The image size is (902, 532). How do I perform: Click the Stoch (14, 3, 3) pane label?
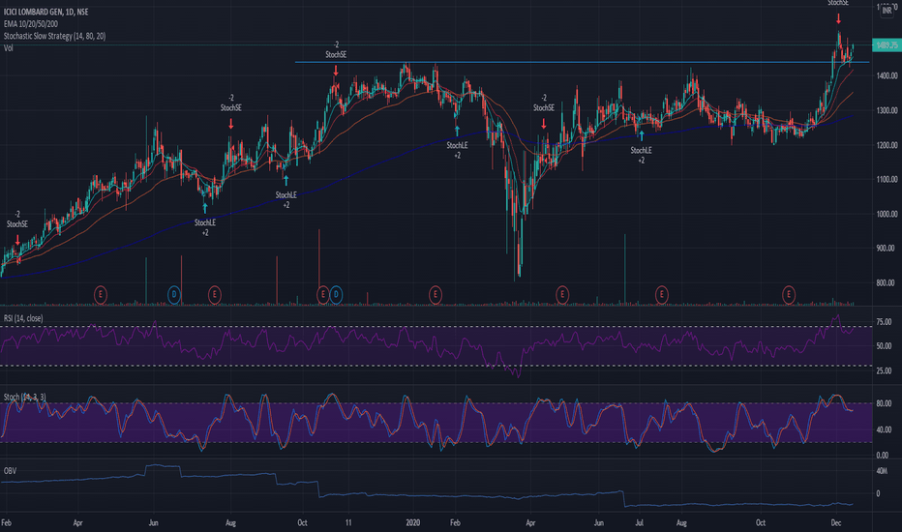(25, 397)
